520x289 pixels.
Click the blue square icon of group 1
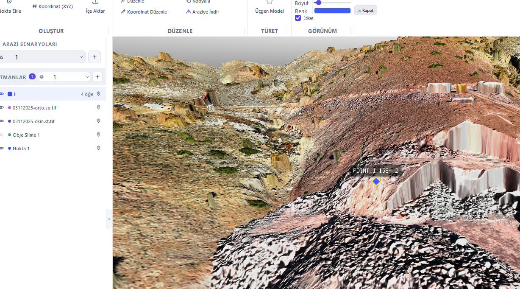point(10,94)
